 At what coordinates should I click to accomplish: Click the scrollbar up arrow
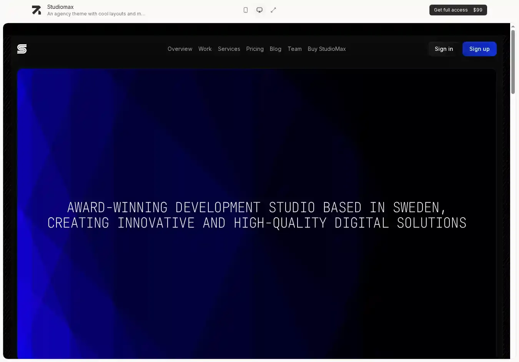pos(513,27)
